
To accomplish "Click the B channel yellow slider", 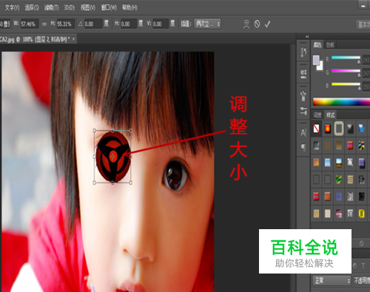I will pyautogui.click(x=346, y=84).
